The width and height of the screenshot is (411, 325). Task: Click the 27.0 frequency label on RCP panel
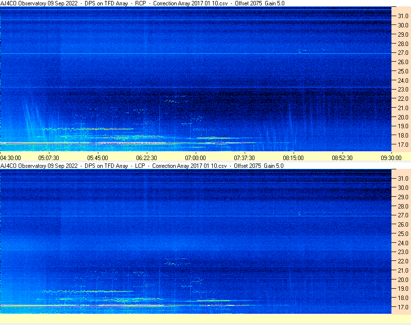[x=403, y=53]
